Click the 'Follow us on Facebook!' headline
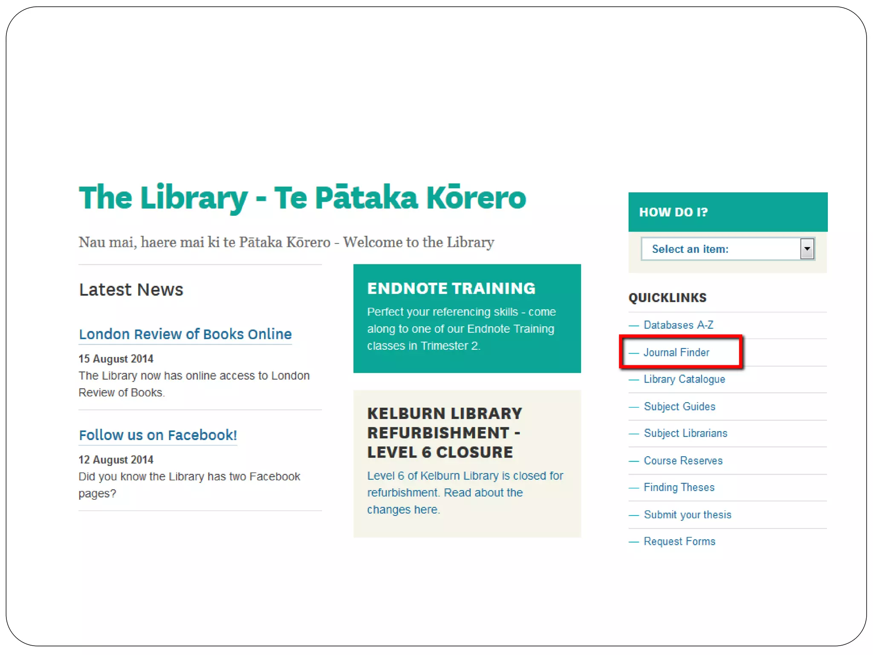 [x=158, y=435]
